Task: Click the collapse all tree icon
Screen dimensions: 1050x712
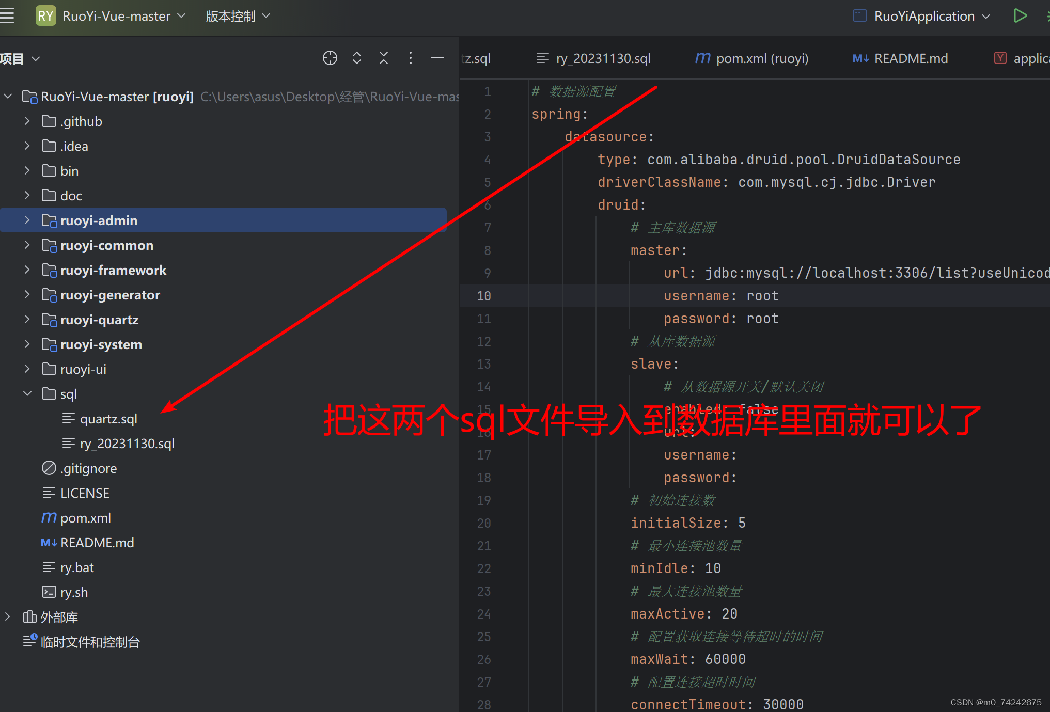Action: (x=384, y=58)
